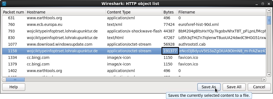Click 77424 bytes value

pos(169,24)
